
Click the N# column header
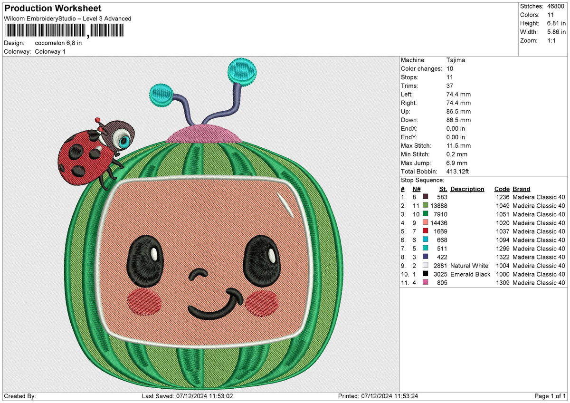click(x=417, y=189)
